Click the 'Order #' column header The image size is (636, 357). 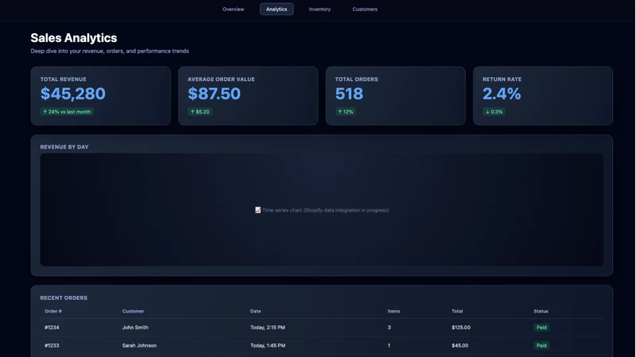[53, 311]
